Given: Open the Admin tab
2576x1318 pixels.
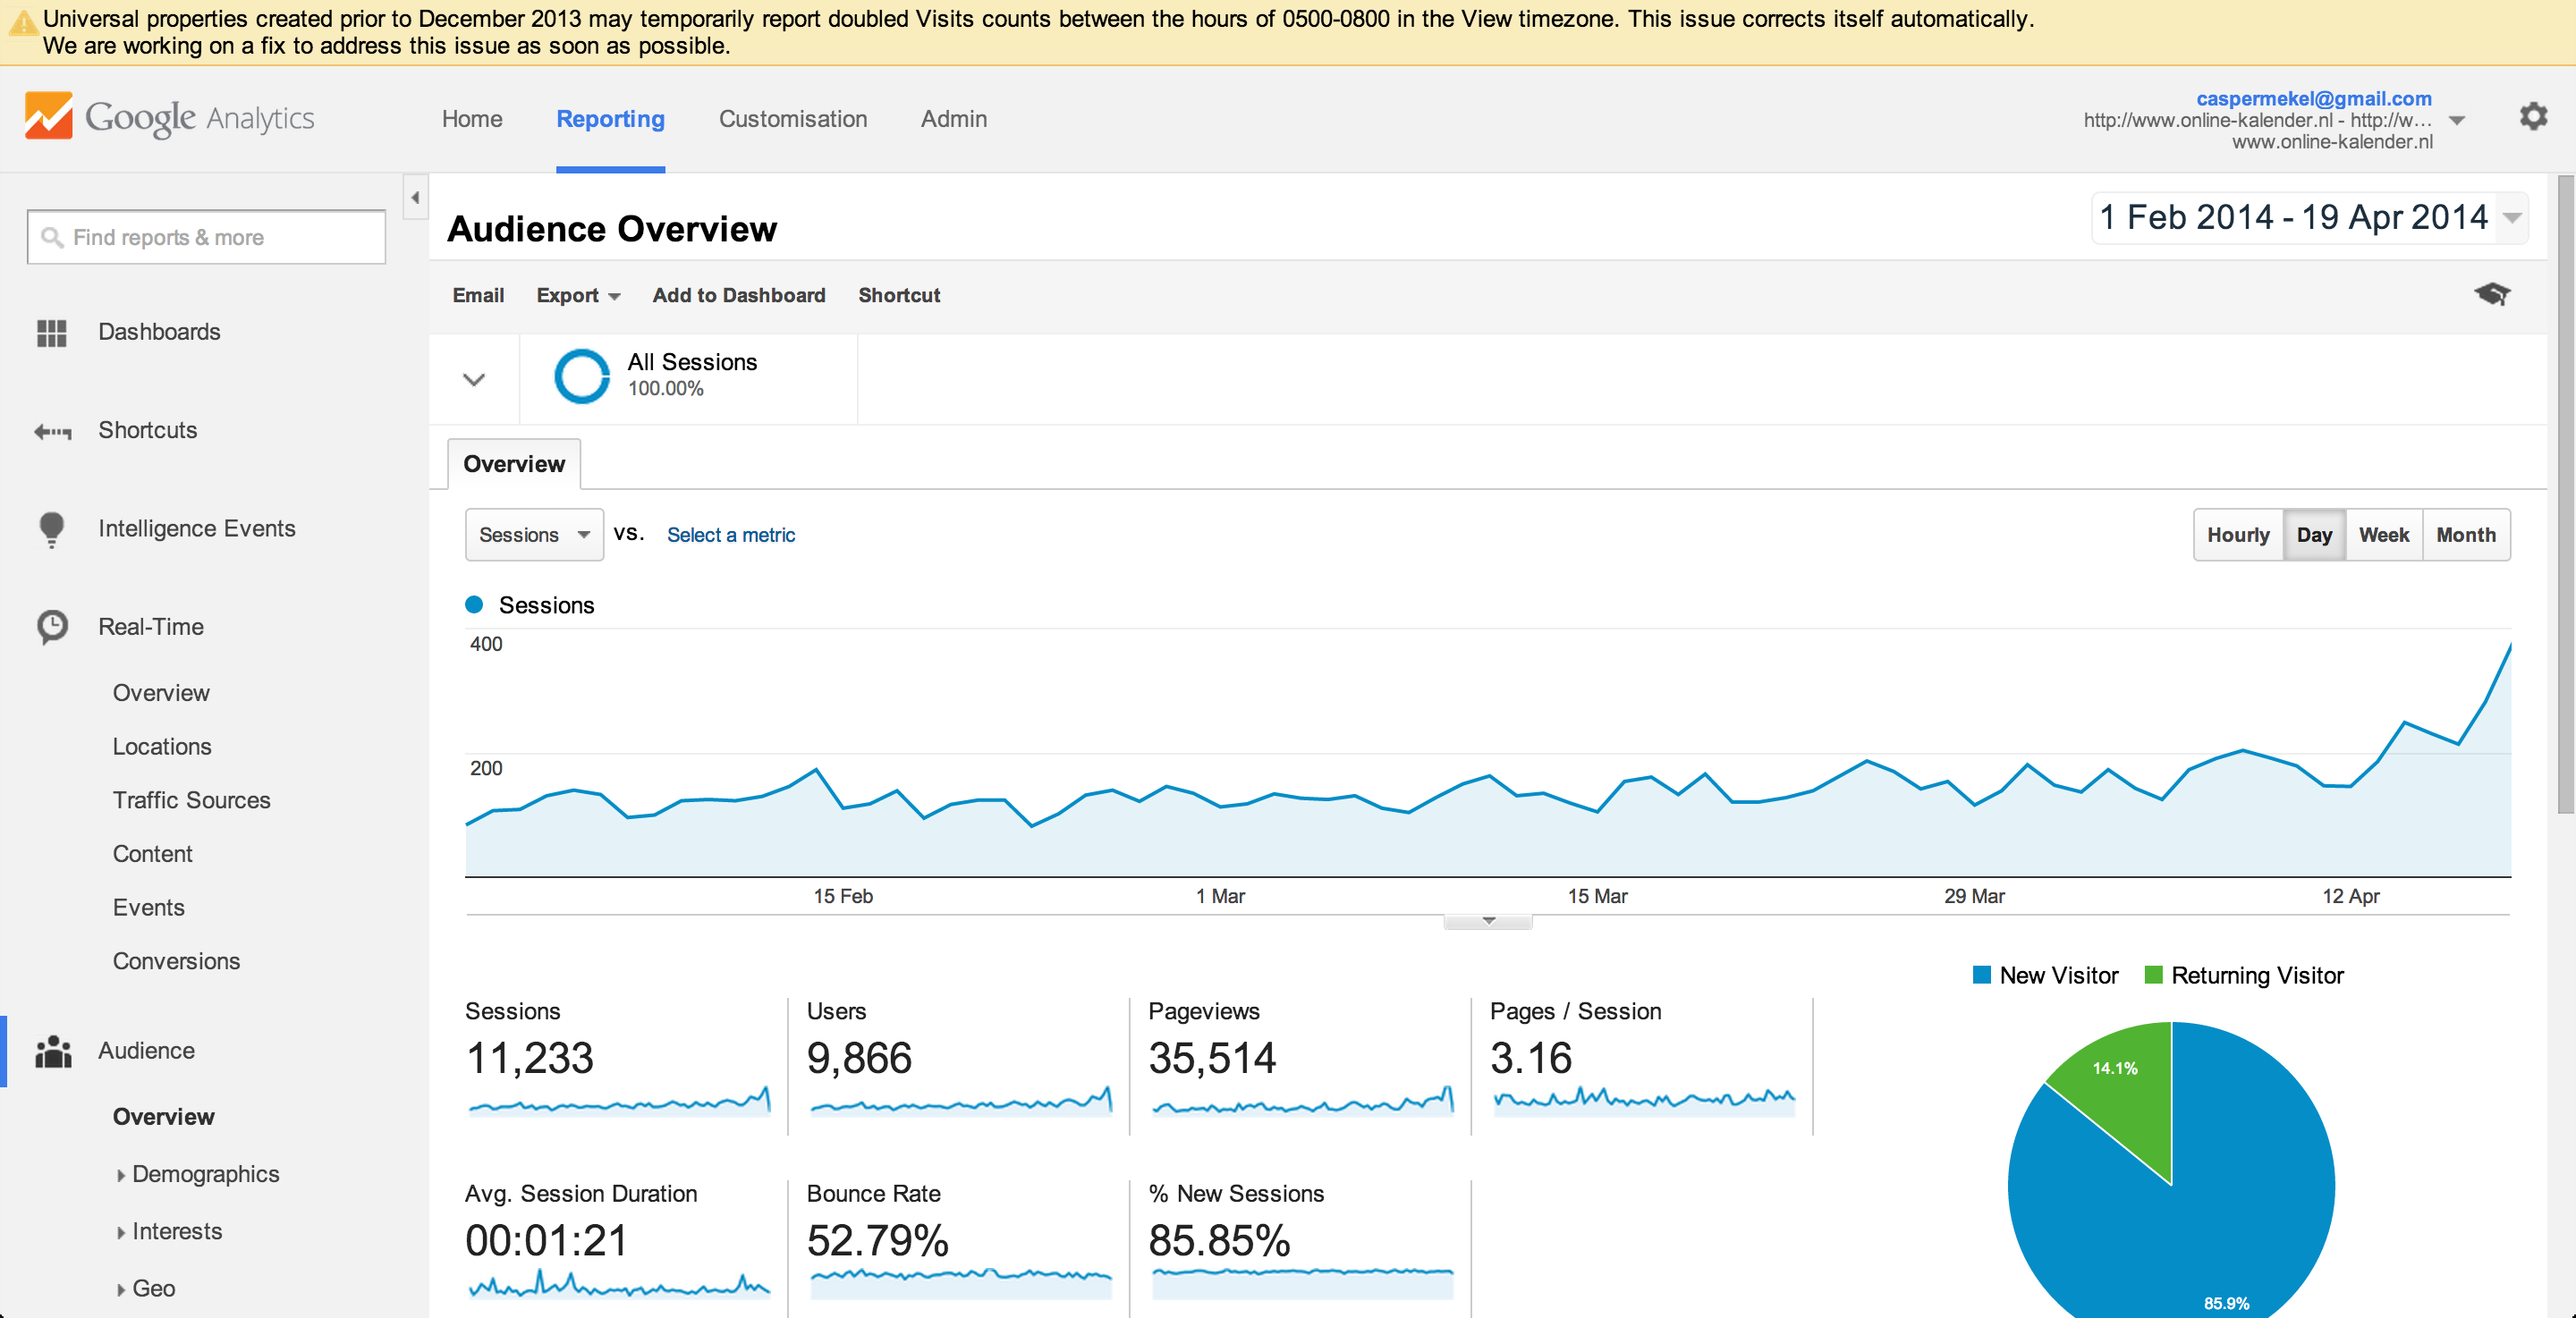Looking at the screenshot, I should 953,119.
